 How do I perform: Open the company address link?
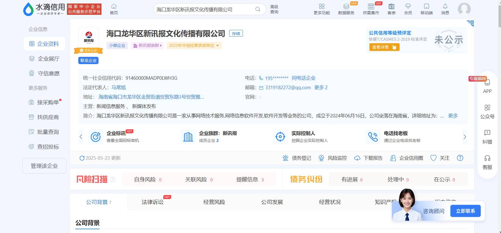click(151, 97)
